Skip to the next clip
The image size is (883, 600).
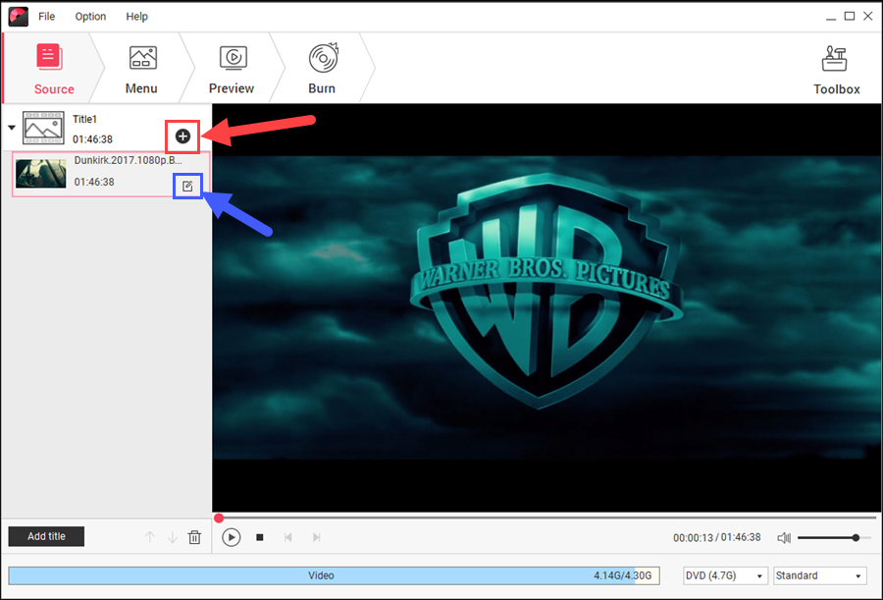click(x=317, y=537)
